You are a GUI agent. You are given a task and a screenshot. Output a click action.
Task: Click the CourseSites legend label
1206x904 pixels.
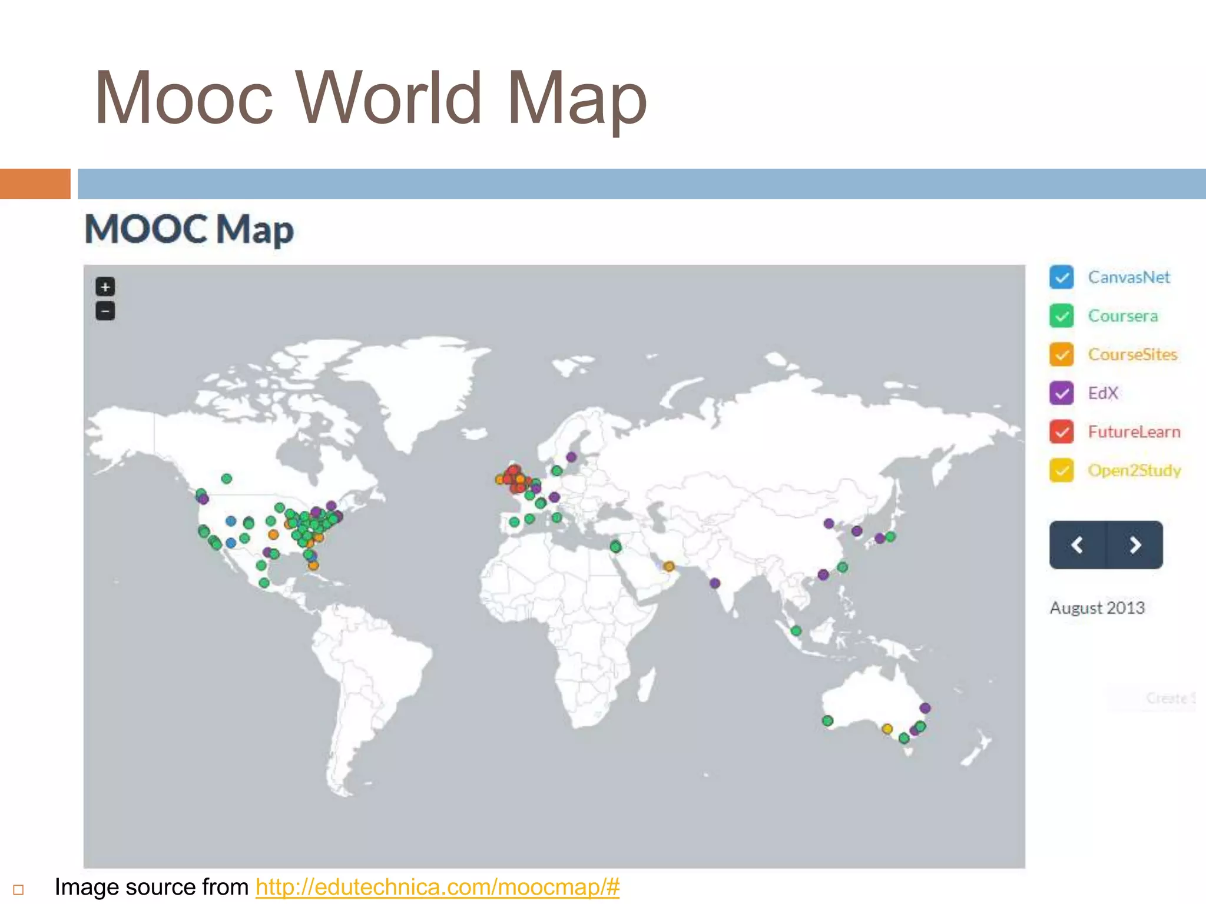(1132, 355)
